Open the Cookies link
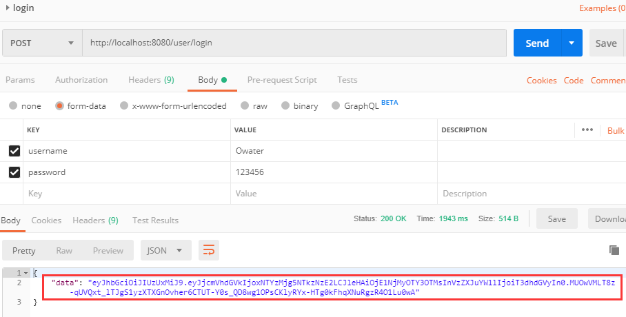Screen dimensions: 626x317 pyautogui.click(x=541, y=80)
